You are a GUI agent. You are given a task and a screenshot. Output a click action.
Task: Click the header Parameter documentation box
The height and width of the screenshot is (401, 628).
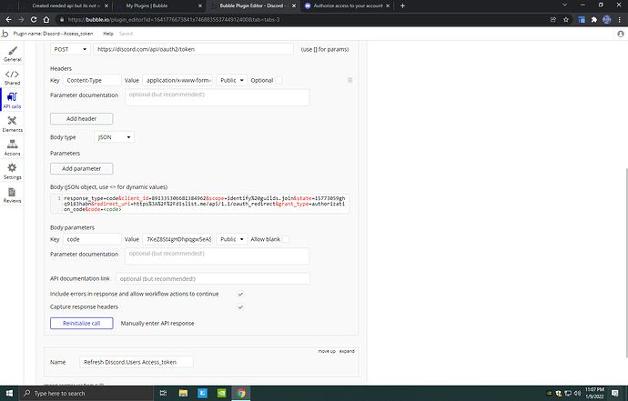[218, 97]
